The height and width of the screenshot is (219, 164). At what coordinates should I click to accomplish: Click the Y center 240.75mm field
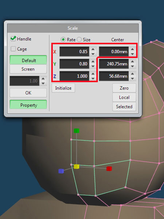pos(114,64)
